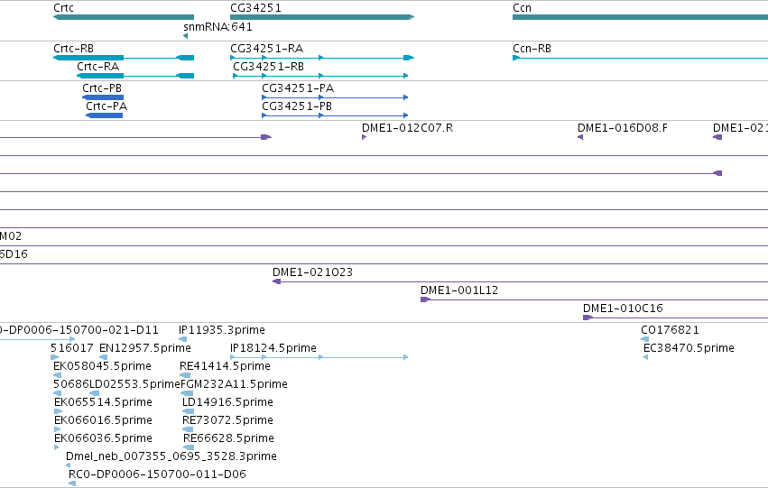
Task: Click the CG34251-RA transcript label
Action: [x=267, y=49]
